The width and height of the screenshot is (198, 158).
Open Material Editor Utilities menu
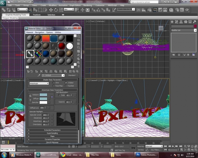(x=58, y=32)
